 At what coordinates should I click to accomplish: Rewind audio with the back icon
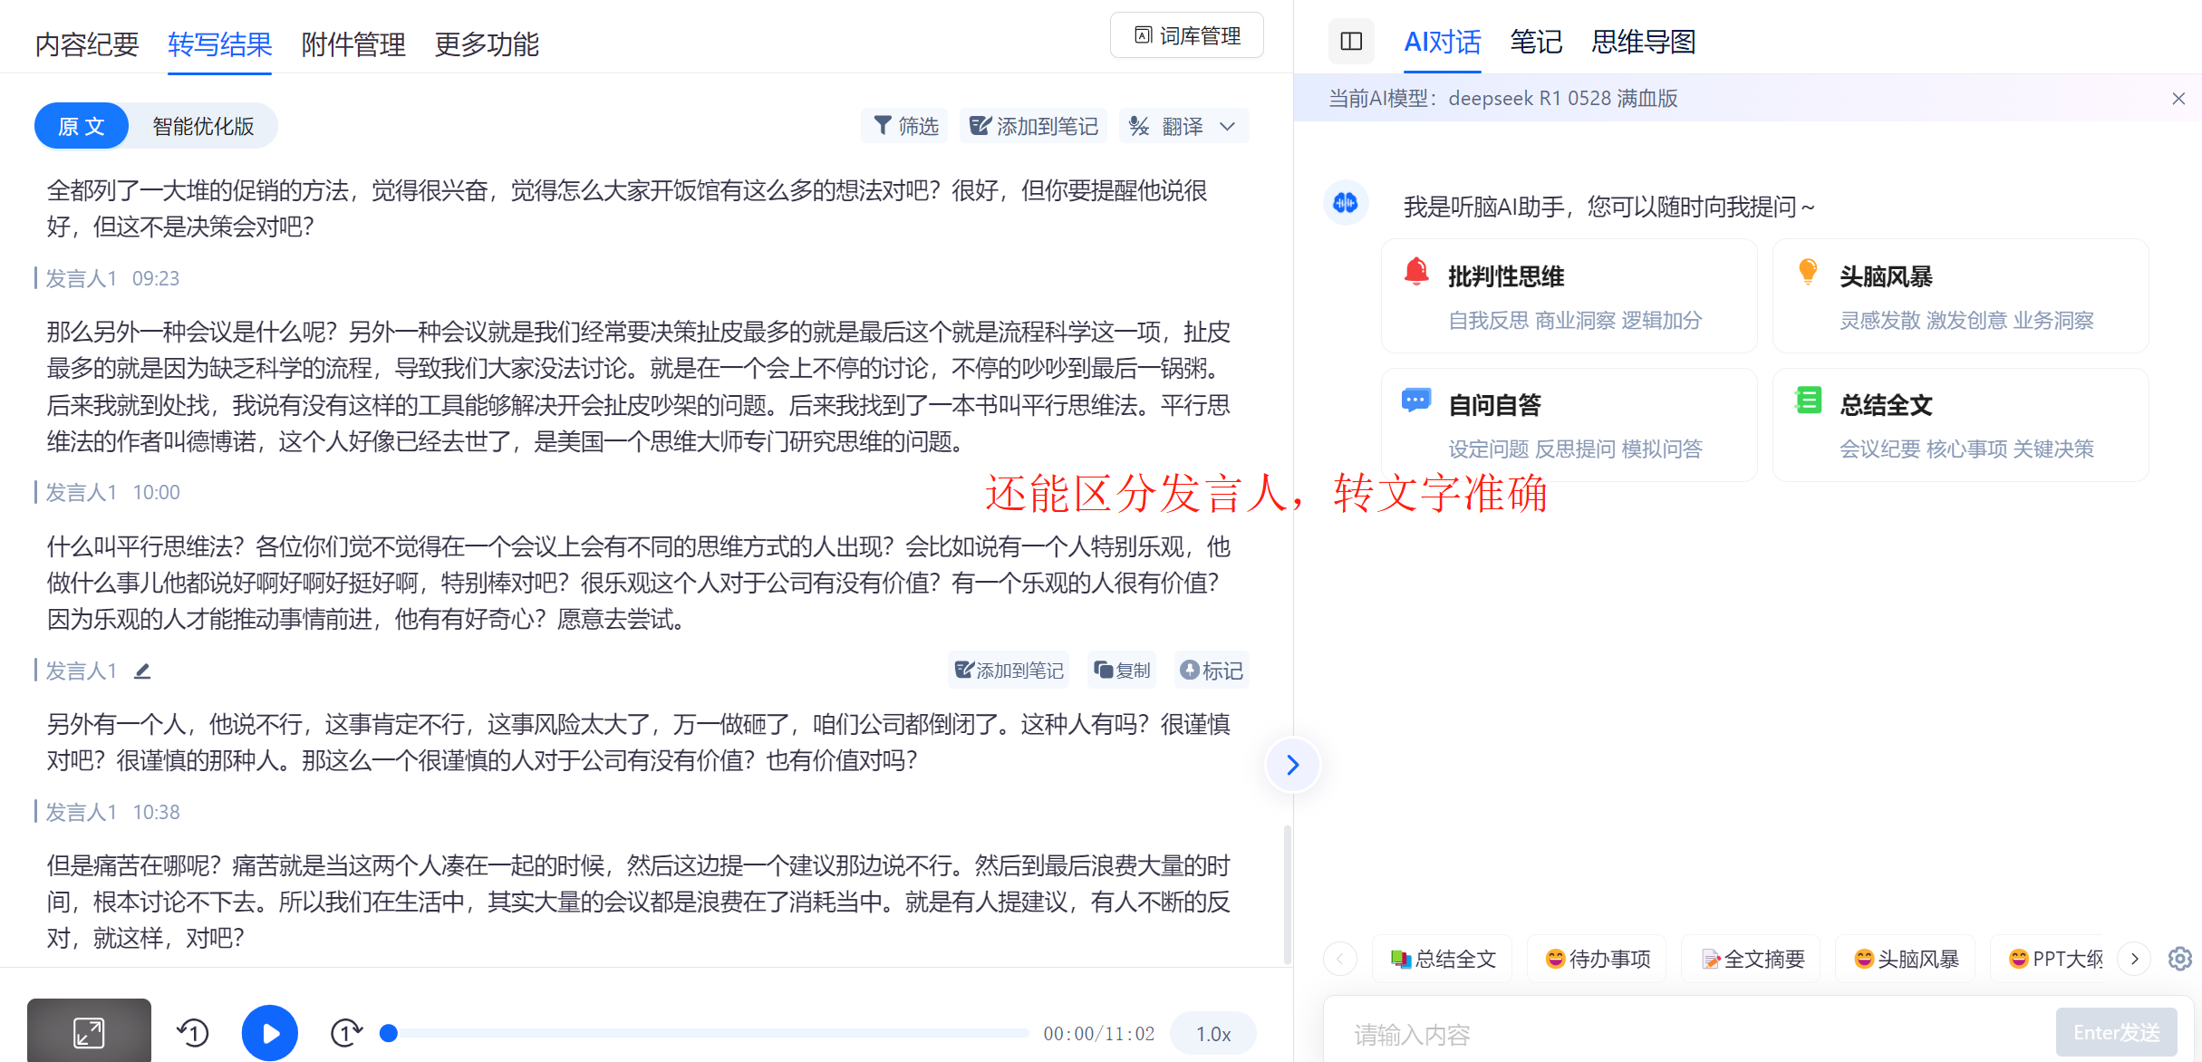point(193,1033)
